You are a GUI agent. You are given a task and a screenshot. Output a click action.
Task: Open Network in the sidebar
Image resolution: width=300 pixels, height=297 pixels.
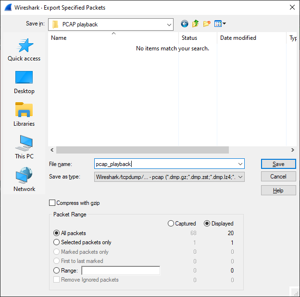click(x=24, y=180)
